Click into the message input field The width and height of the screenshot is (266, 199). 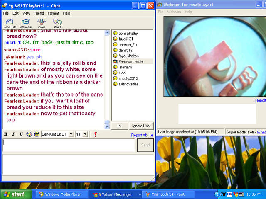click(69, 145)
